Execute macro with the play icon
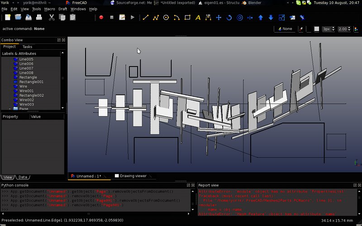This screenshot has height=226, width=362. (x=133, y=18)
